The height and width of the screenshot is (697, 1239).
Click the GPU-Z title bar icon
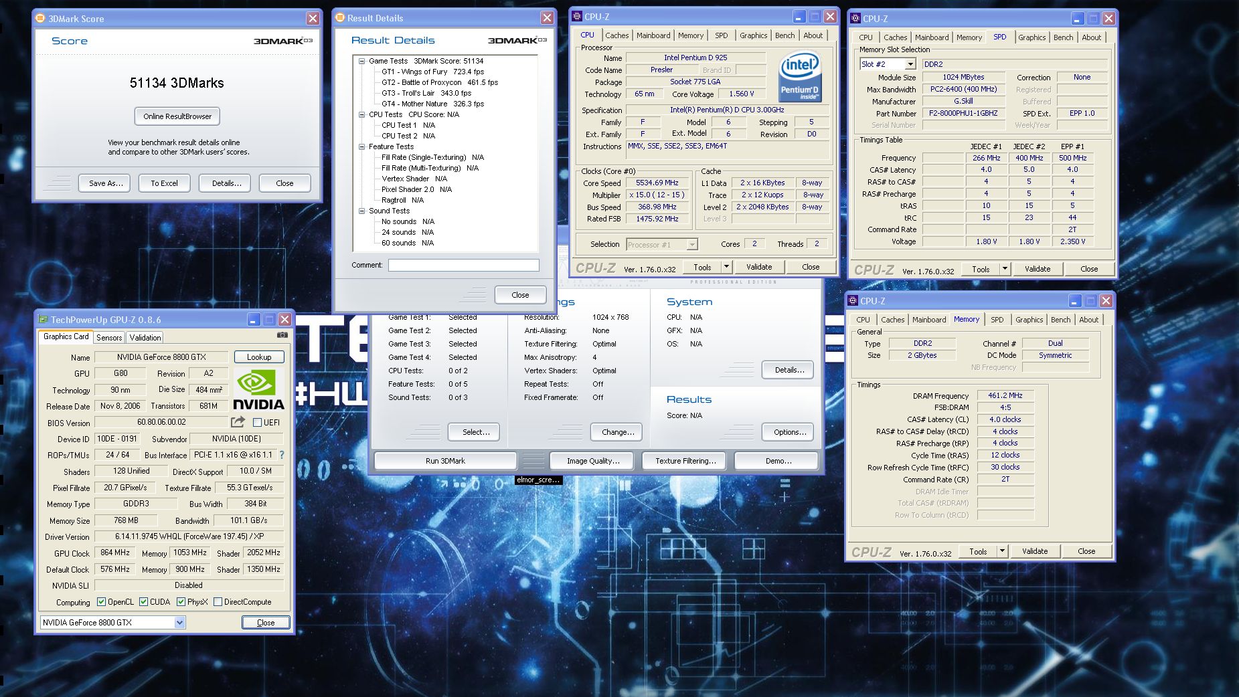(43, 320)
